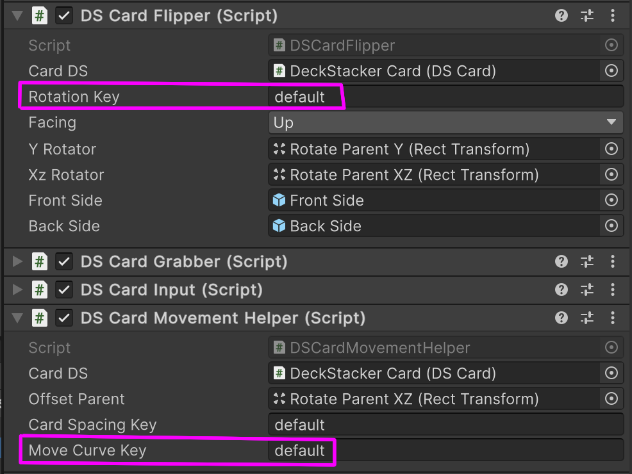
Task: Open DS Card Flipper three-dot menu
Action: tap(613, 16)
